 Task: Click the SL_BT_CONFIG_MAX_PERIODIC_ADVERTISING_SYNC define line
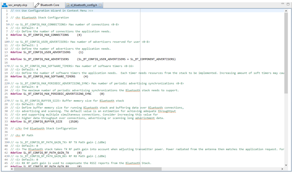[x=57, y=94]
